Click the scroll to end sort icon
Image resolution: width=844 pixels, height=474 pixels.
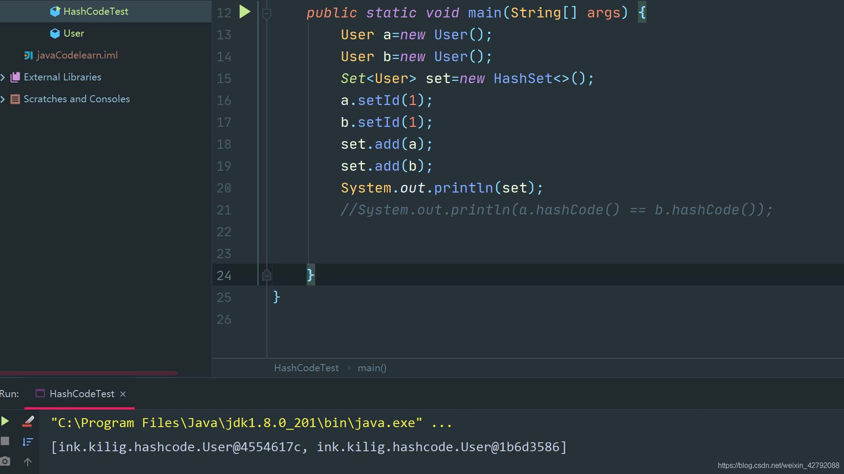(x=28, y=442)
